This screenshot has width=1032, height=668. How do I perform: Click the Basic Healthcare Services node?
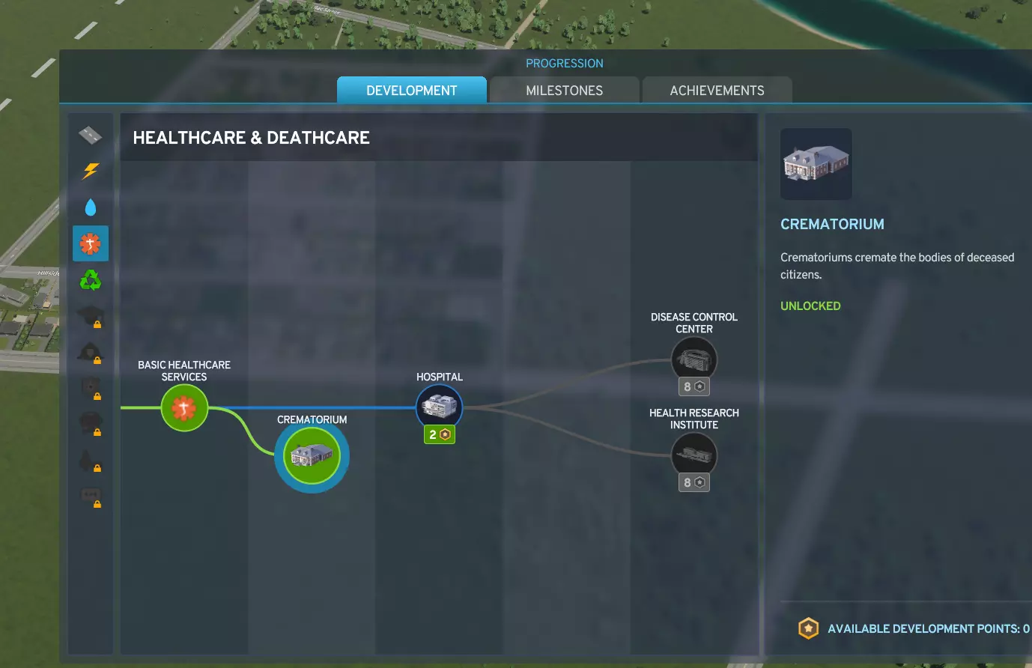[184, 408]
